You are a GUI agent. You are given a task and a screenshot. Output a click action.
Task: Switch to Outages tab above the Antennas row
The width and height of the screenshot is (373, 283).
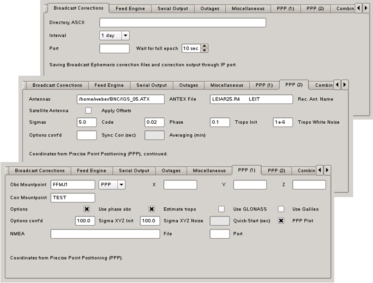(188, 85)
